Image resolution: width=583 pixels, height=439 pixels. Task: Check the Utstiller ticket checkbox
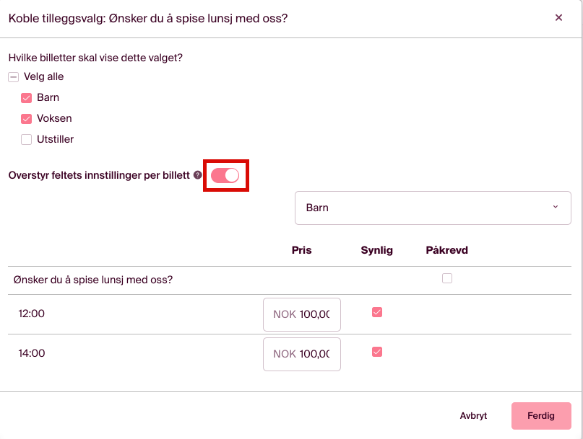point(27,140)
